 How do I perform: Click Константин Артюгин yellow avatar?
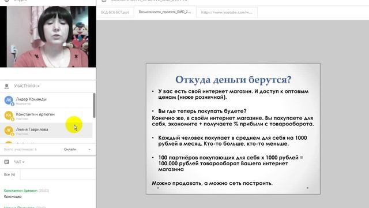tap(9, 116)
